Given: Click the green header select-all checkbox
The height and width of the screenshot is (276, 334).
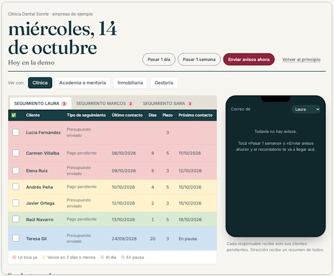Looking at the screenshot, I should [x=14, y=115].
